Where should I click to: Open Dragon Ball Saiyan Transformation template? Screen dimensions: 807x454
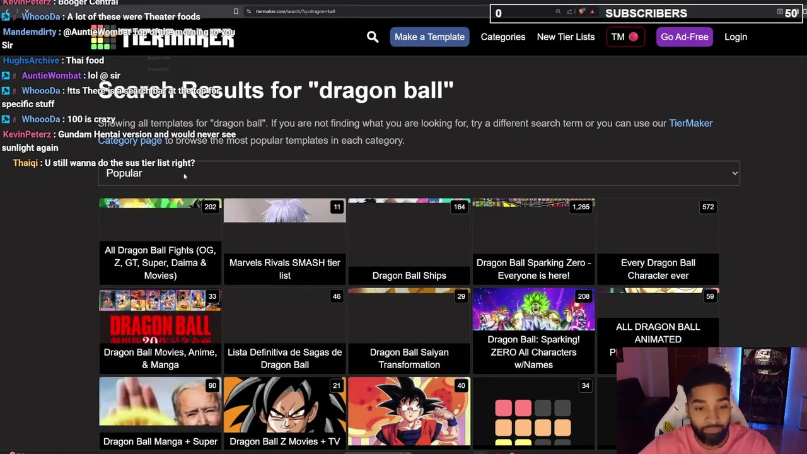[409, 331]
